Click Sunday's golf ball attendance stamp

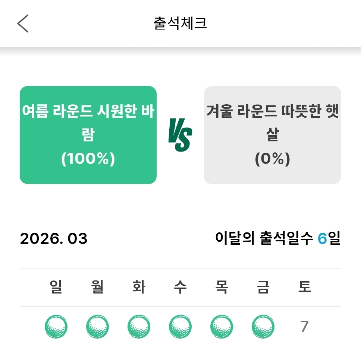[56, 326]
